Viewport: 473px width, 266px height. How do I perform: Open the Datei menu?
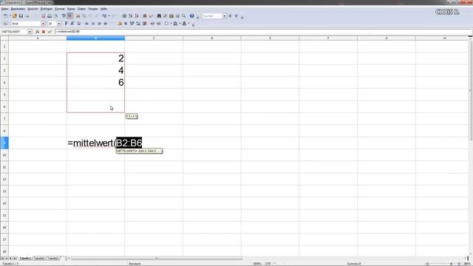coord(4,9)
